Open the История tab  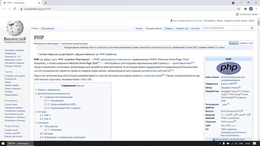coord(195,28)
